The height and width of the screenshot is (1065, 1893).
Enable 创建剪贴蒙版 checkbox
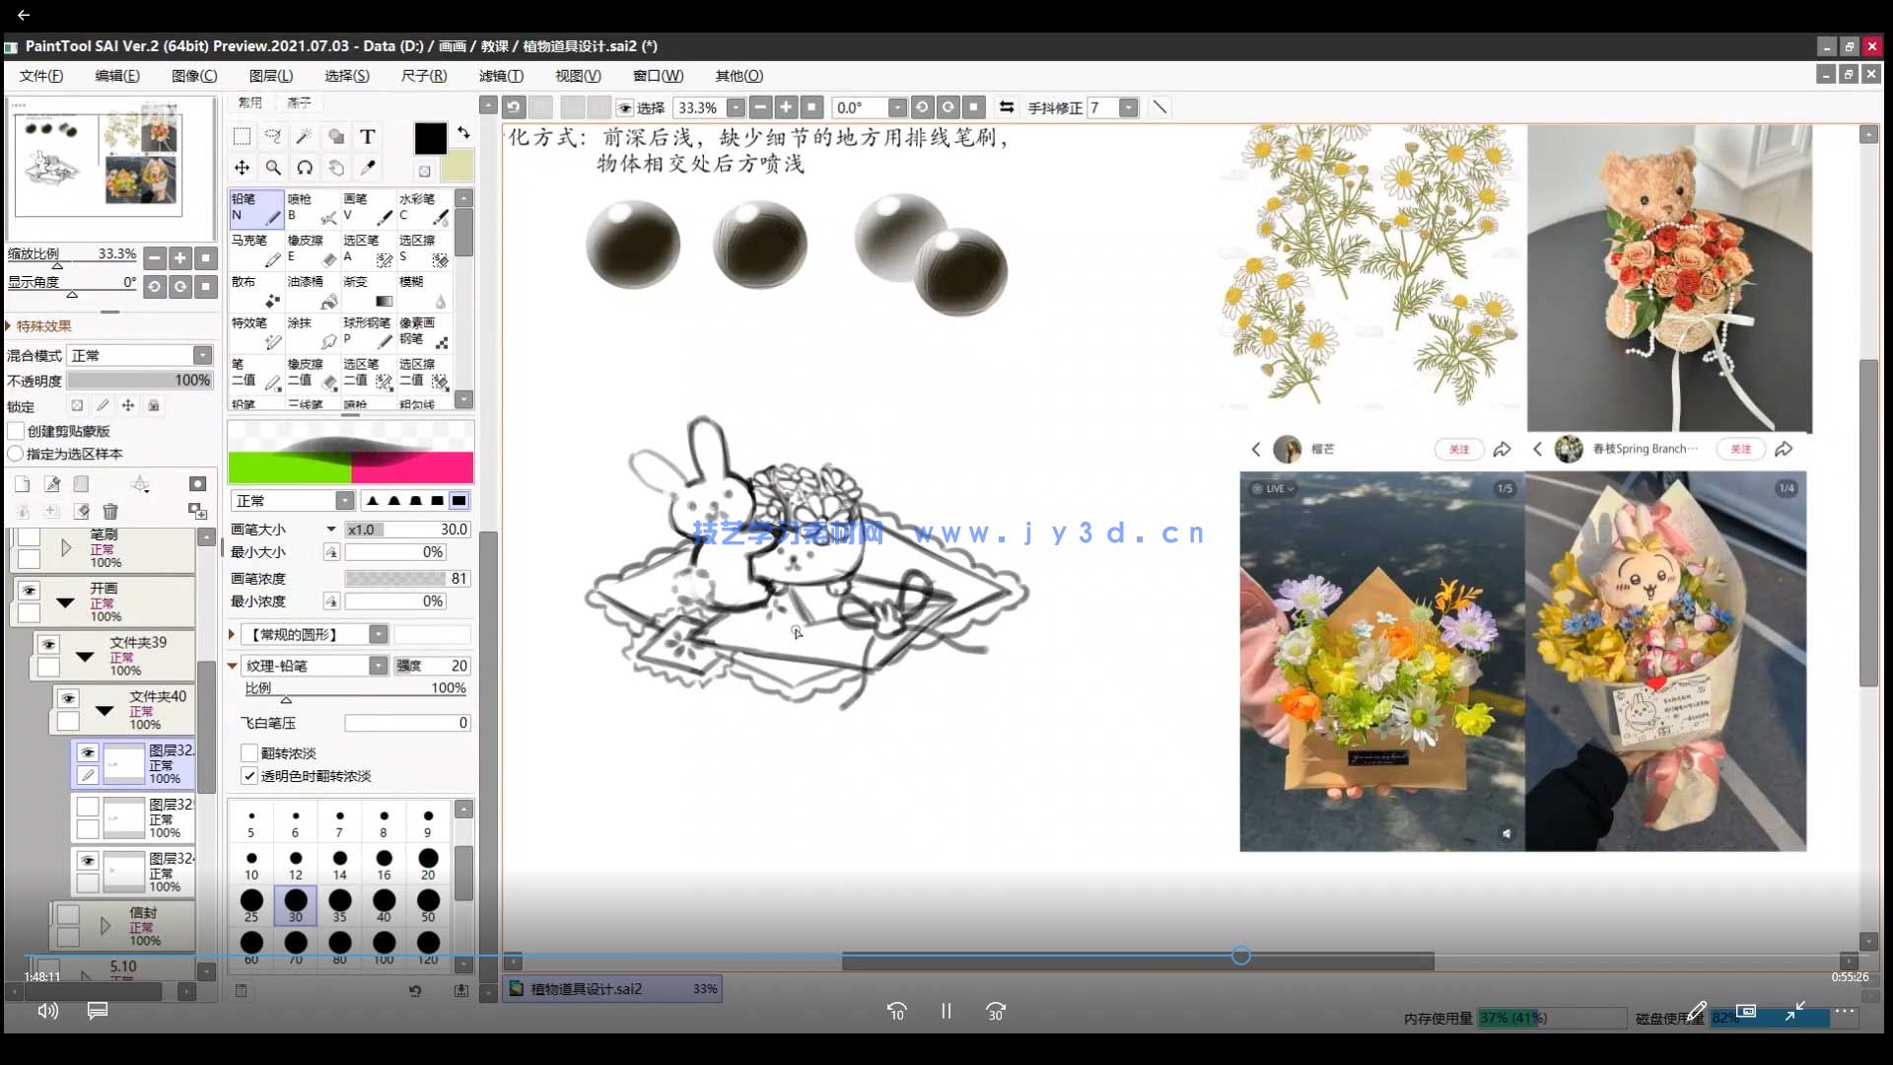tap(17, 431)
